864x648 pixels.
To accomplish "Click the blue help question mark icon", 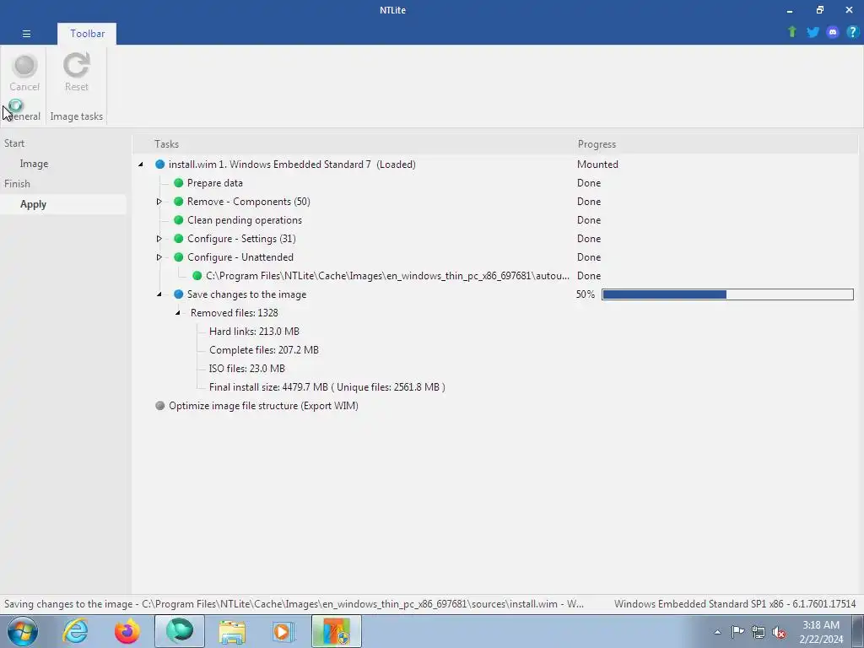I will point(852,32).
